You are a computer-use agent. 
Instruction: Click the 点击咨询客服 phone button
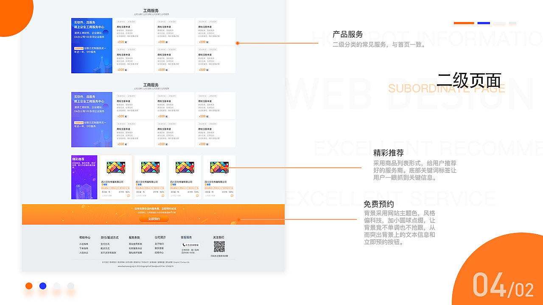tap(191, 245)
